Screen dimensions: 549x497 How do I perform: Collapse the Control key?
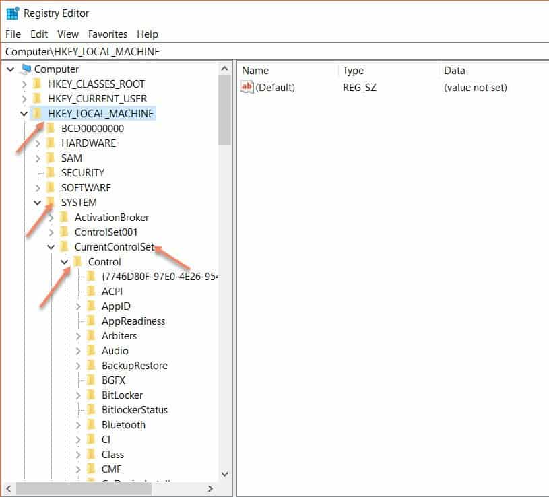(x=65, y=262)
